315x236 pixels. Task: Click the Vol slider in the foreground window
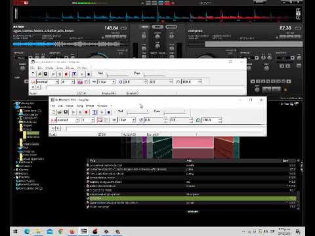(138, 113)
